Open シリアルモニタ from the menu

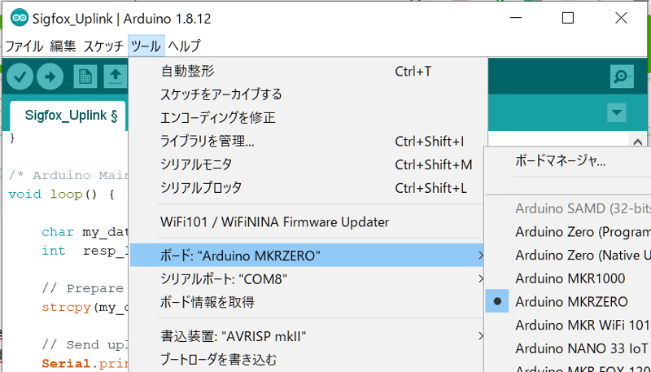308,164
